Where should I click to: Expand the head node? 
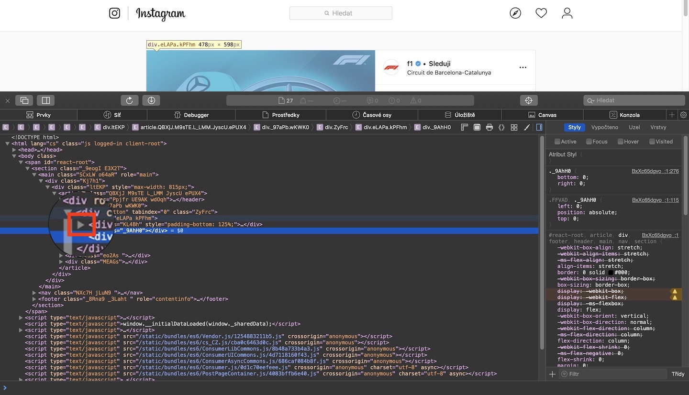pyautogui.click(x=14, y=150)
